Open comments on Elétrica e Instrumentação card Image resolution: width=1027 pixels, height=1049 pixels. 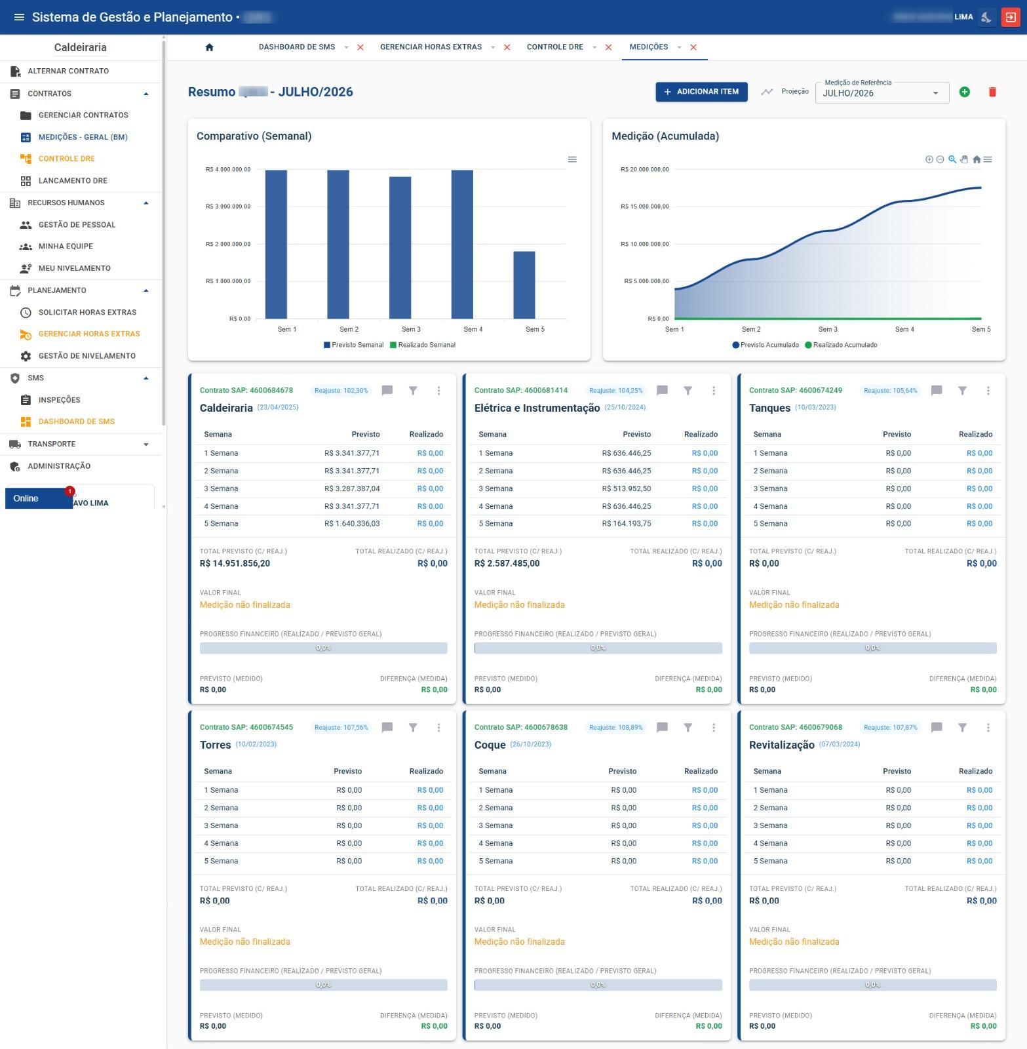tap(662, 391)
